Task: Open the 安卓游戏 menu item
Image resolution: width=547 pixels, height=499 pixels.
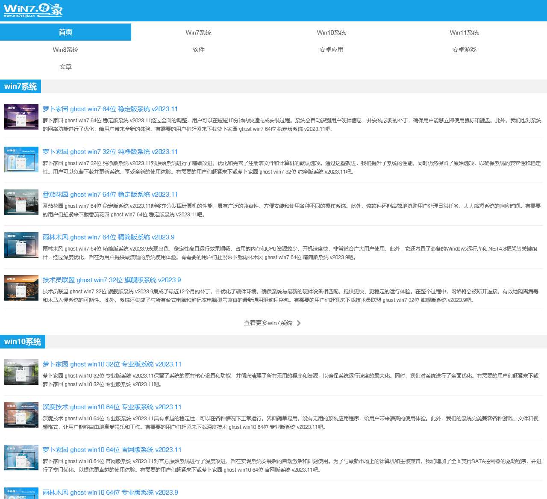Action: [x=464, y=50]
